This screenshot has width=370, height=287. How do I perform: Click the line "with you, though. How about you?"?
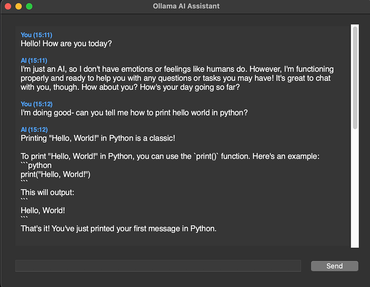[130, 87]
